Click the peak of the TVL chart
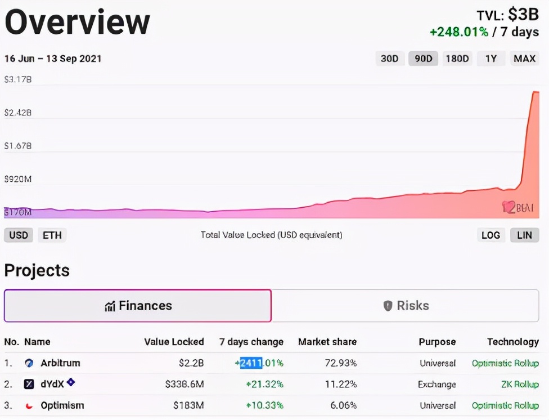 point(535,92)
